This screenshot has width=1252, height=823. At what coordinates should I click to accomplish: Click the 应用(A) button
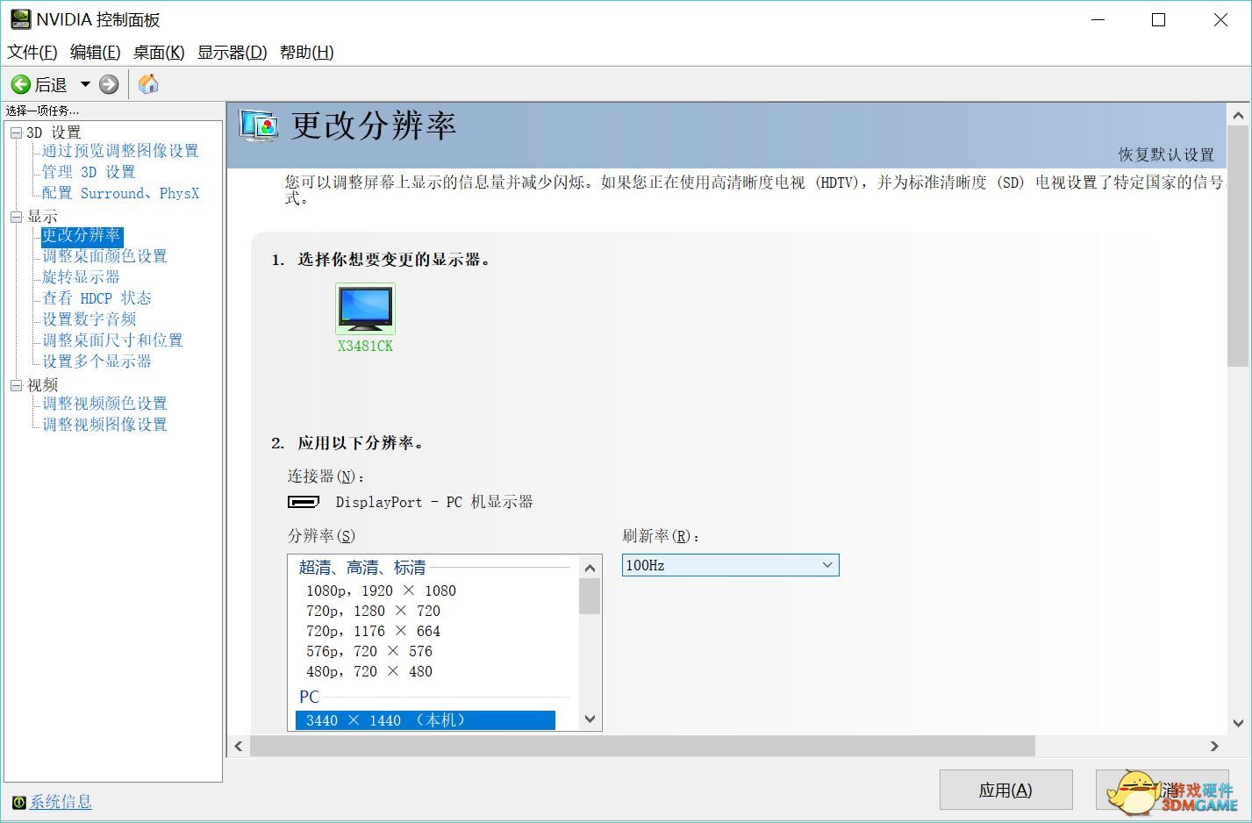coord(1005,791)
